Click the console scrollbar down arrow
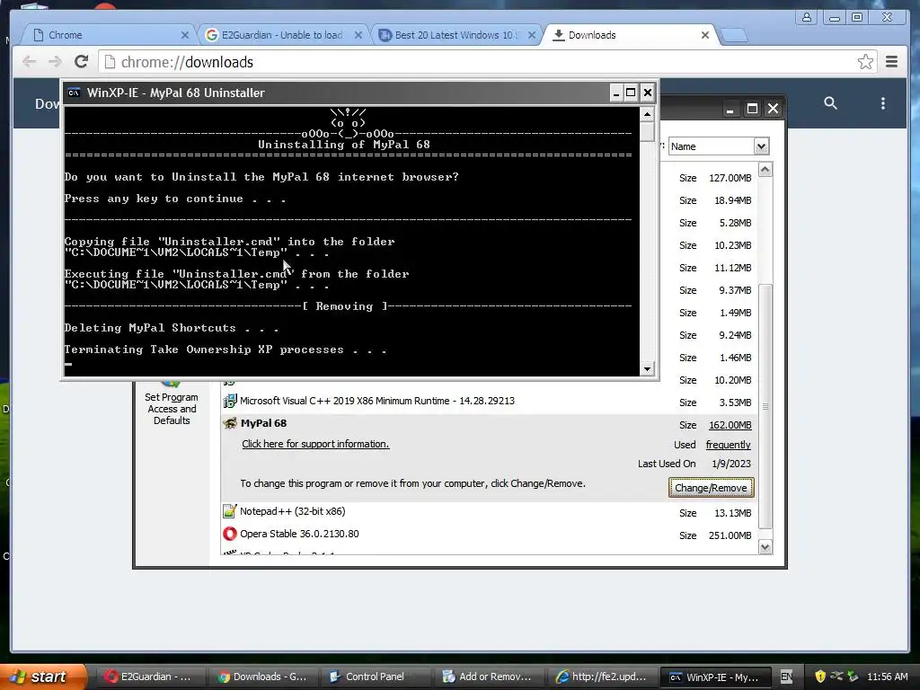 click(647, 368)
